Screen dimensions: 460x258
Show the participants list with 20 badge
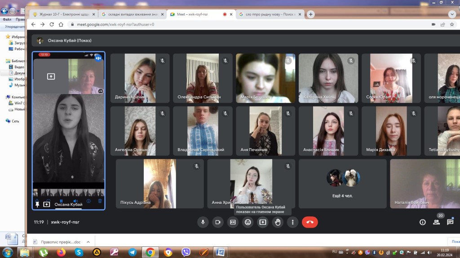(436, 222)
